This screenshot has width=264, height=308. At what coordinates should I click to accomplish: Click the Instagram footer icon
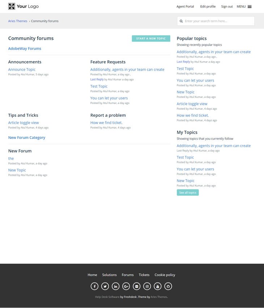click(147, 286)
